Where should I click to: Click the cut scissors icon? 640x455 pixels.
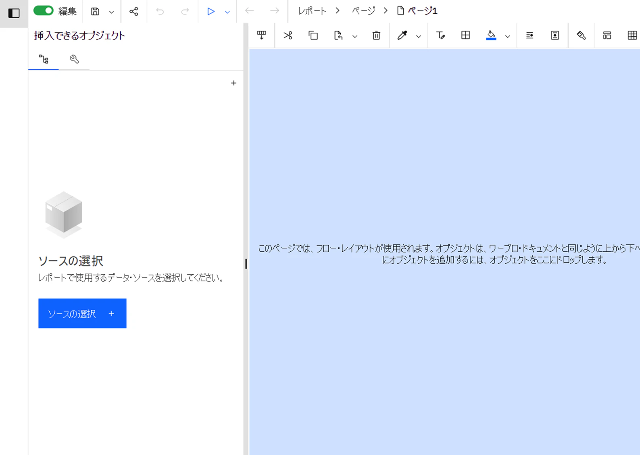point(288,35)
